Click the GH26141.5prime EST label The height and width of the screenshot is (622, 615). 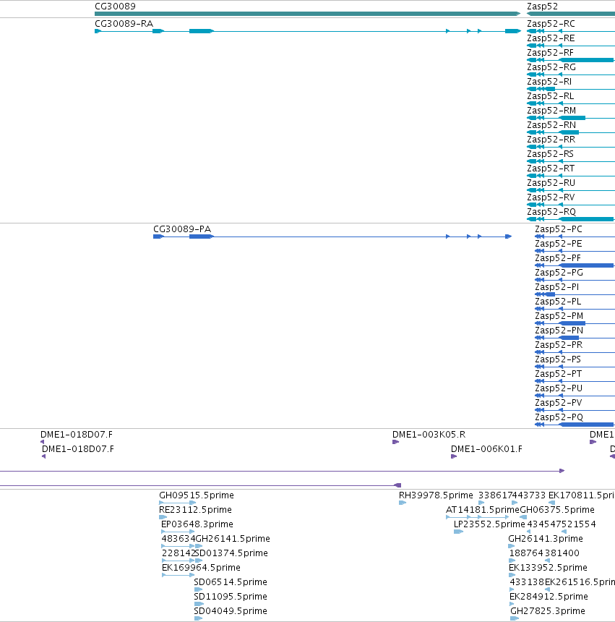233,539
